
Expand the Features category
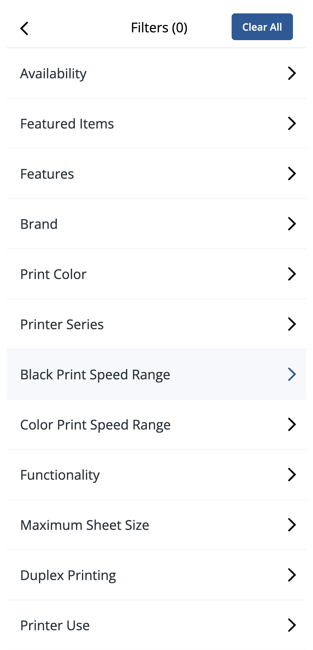pos(292,174)
